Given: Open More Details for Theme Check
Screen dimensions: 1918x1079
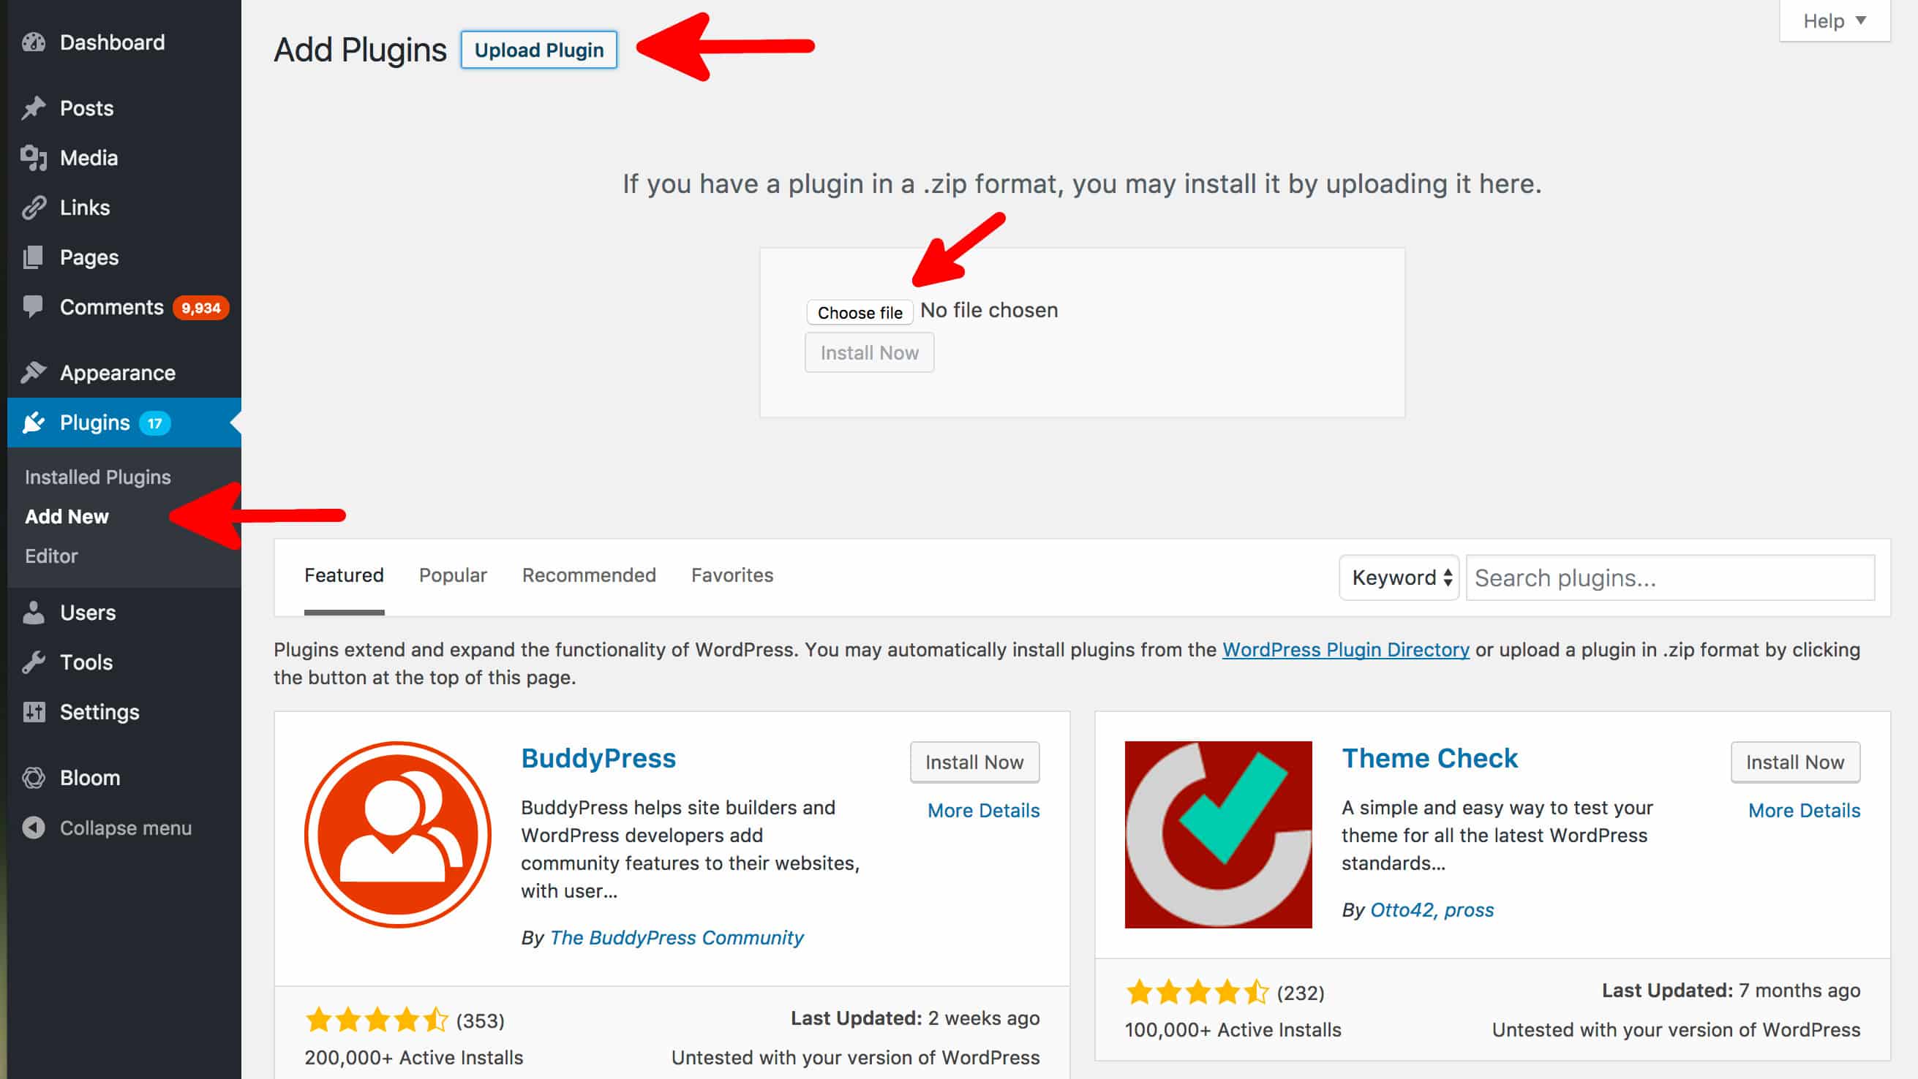Looking at the screenshot, I should pyautogui.click(x=1804, y=811).
